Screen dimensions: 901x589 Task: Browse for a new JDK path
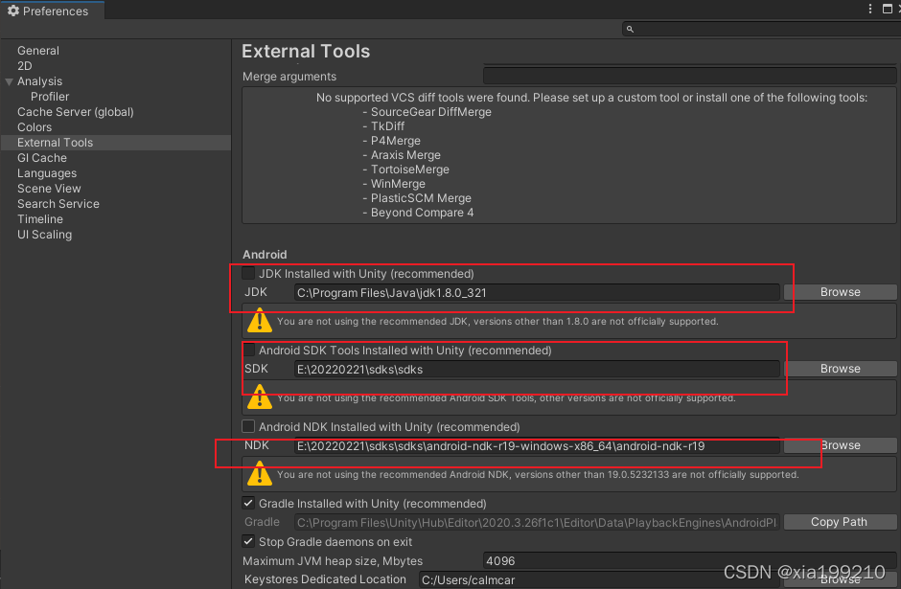point(840,292)
